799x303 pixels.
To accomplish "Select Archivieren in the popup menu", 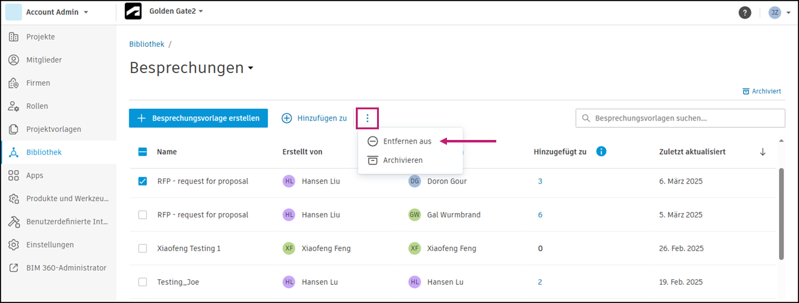I will 403,161.
